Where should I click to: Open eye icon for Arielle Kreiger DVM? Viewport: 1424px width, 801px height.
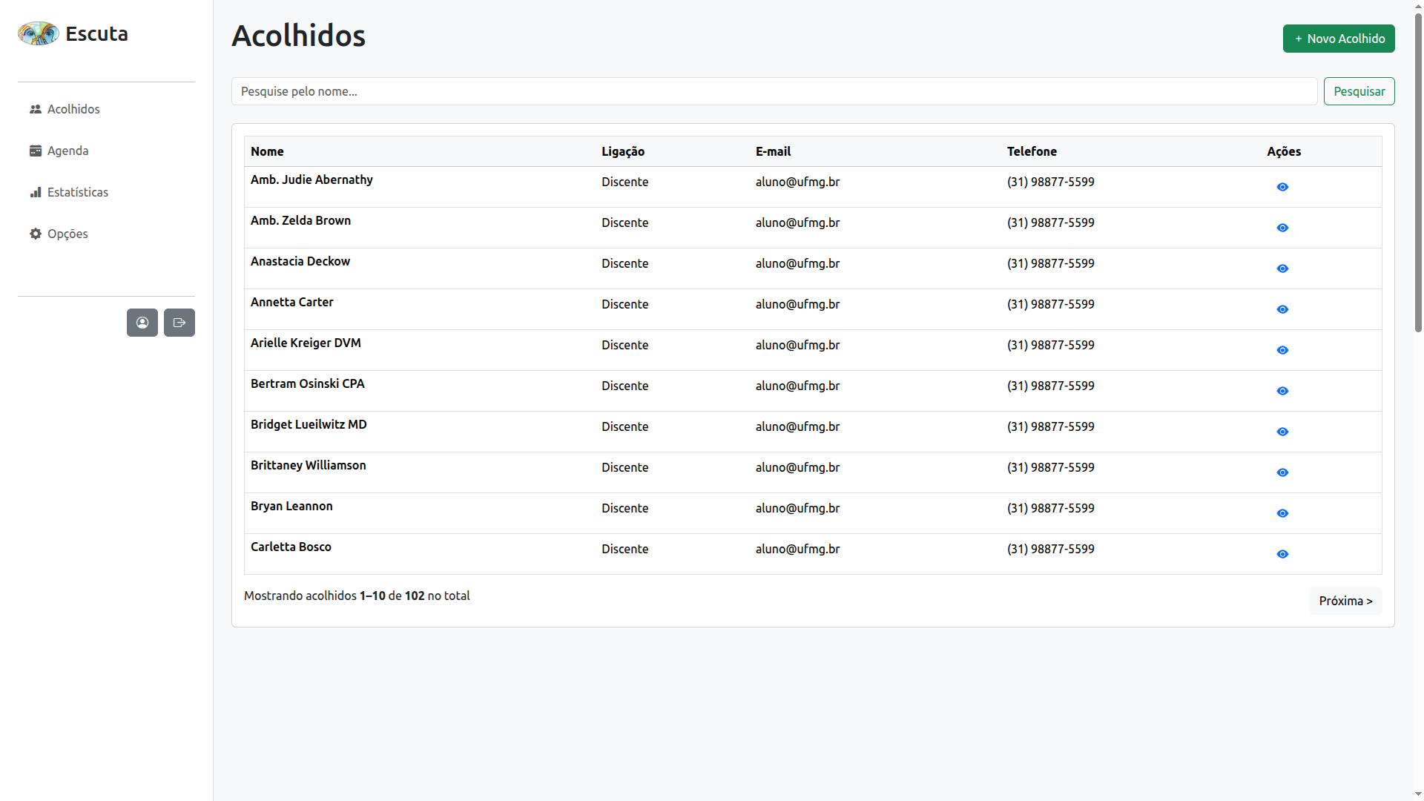coord(1282,350)
